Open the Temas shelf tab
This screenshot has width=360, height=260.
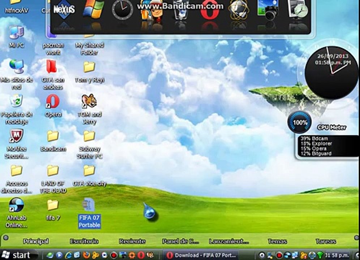coord(277,241)
